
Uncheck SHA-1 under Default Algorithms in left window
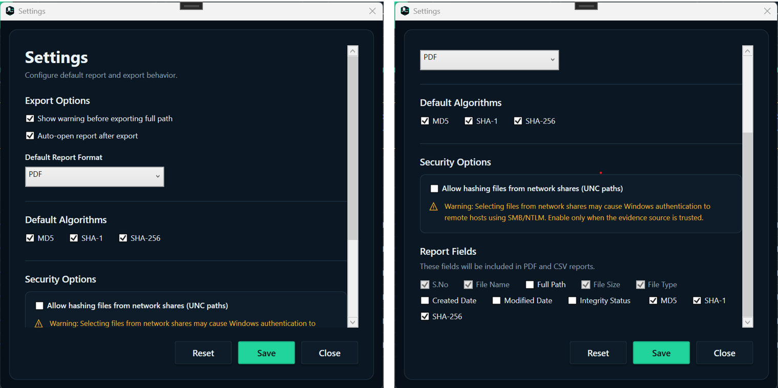coord(74,238)
